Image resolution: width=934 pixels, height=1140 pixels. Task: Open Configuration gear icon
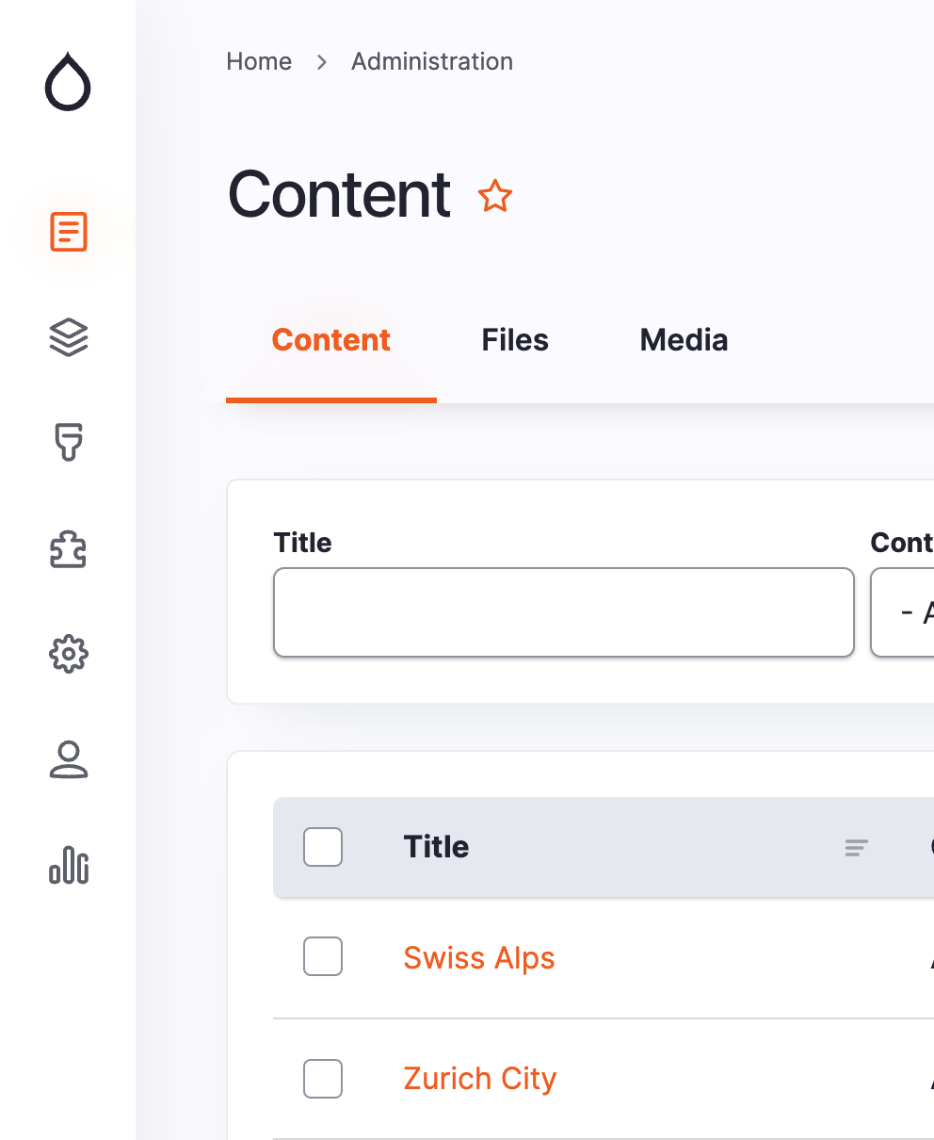click(69, 654)
